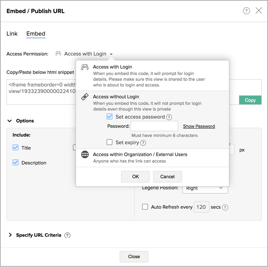This screenshot has width=268, height=267.
Task: Click help icon beside Auto Refresh secs
Action: (225, 207)
